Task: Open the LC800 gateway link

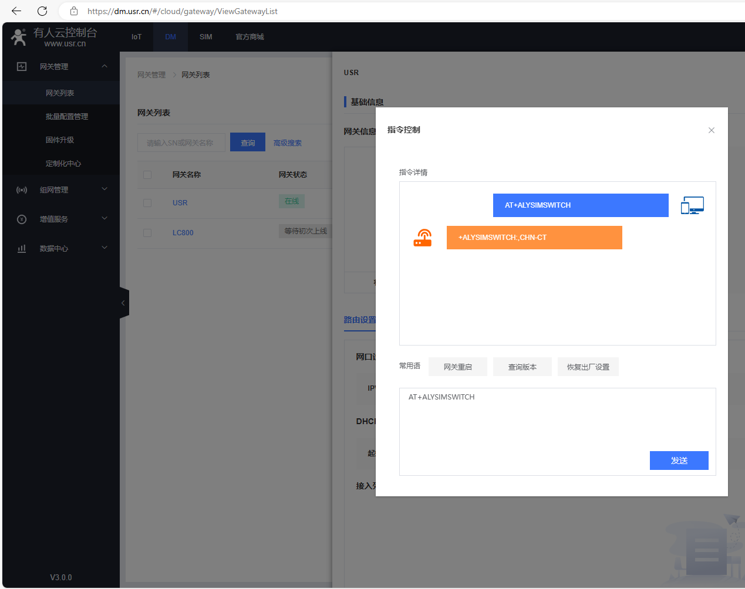Action: (x=183, y=233)
